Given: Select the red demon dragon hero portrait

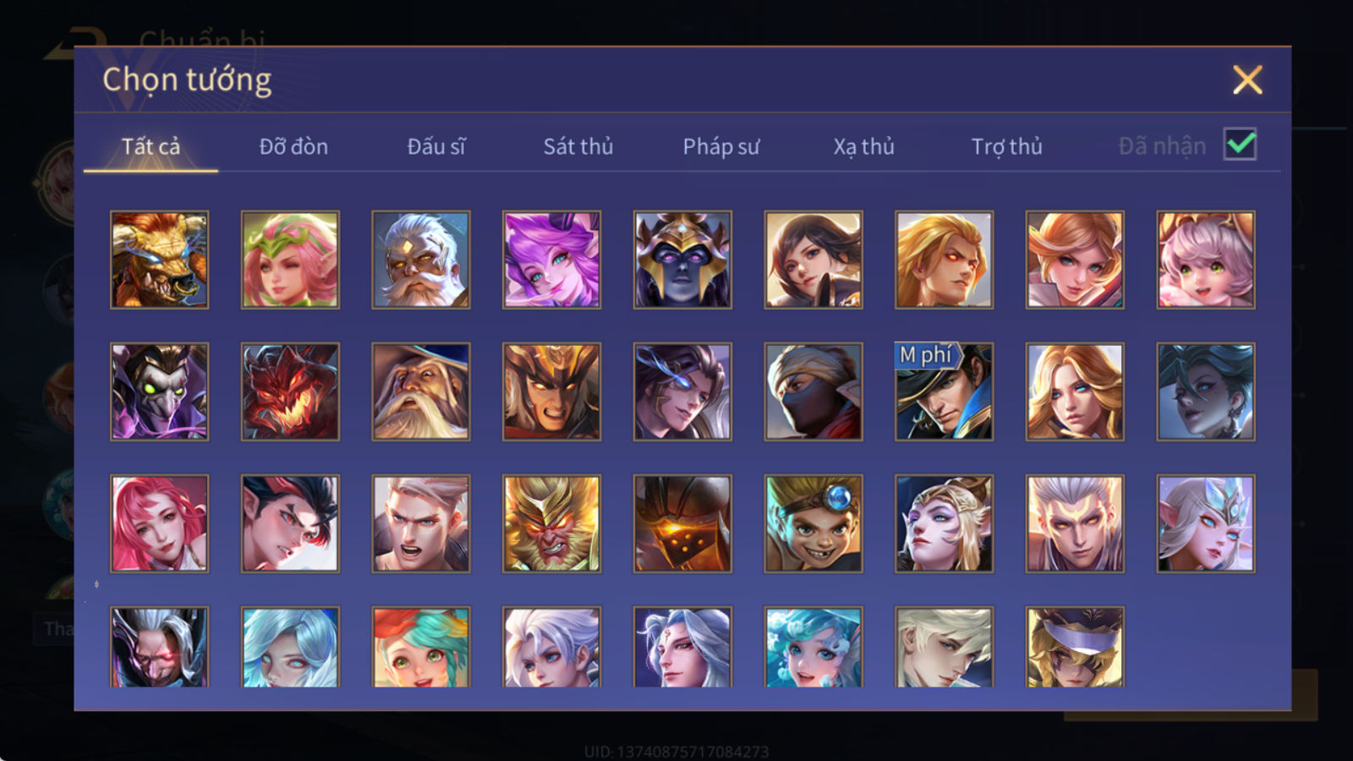Looking at the screenshot, I should pos(290,391).
